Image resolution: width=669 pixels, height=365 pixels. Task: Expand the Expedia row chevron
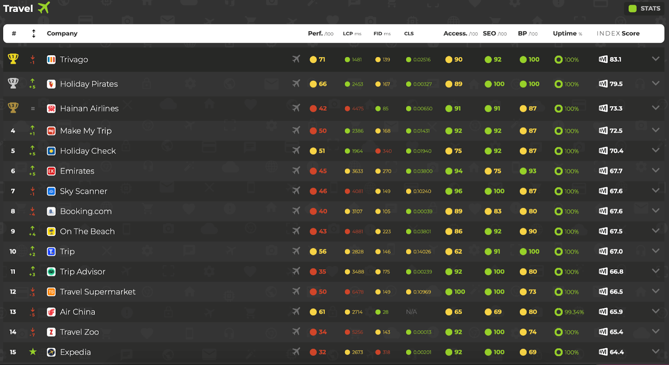pyautogui.click(x=656, y=351)
